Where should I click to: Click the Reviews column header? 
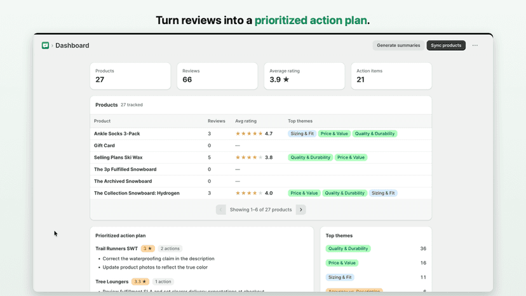coord(217,121)
